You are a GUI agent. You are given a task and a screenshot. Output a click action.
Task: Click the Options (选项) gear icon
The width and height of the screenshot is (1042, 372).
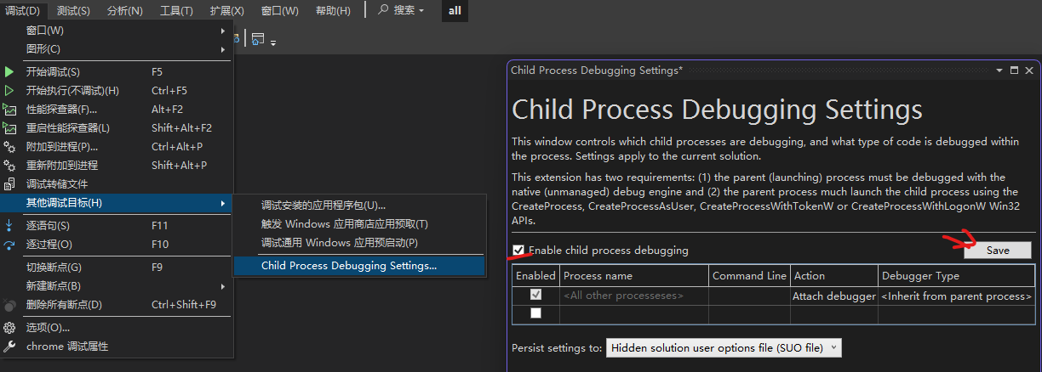(9, 328)
